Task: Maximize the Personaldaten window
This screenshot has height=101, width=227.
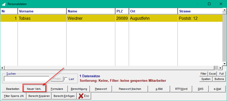Action: tap(209, 4)
